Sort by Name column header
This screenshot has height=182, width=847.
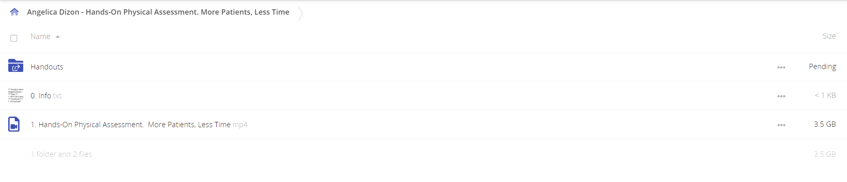[x=40, y=37]
